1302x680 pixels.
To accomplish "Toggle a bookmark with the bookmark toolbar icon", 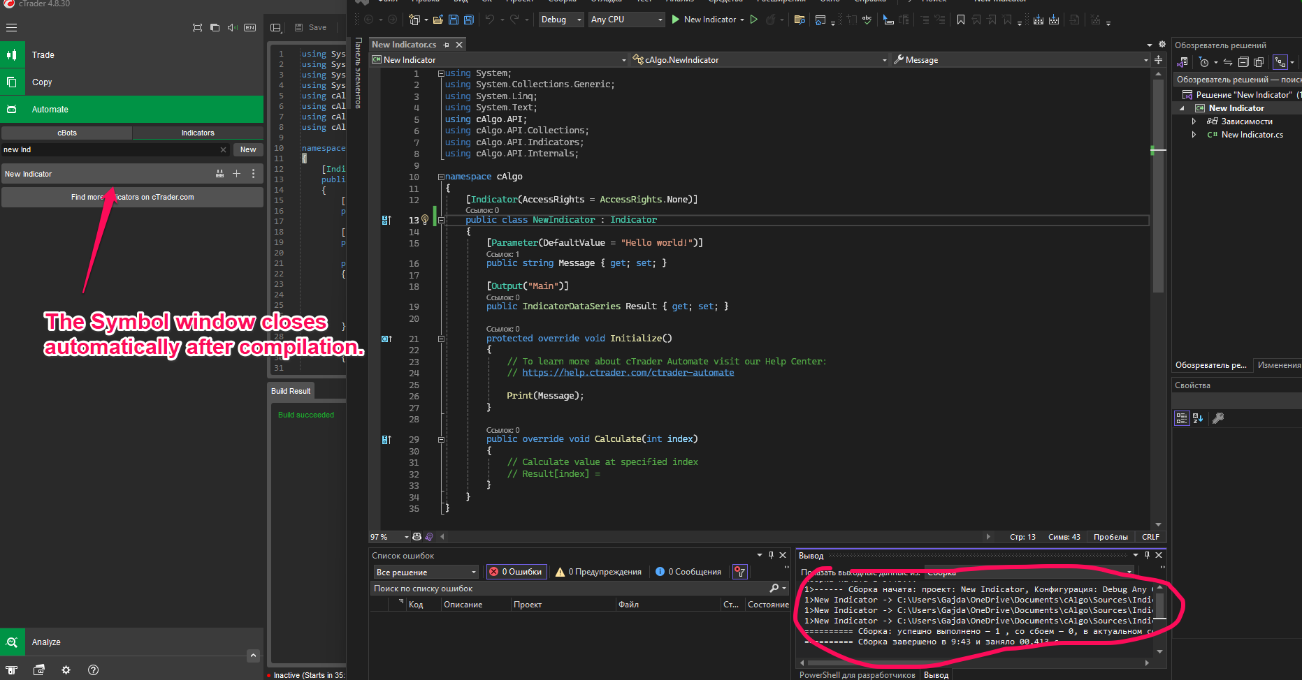I will [x=961, y=20].
